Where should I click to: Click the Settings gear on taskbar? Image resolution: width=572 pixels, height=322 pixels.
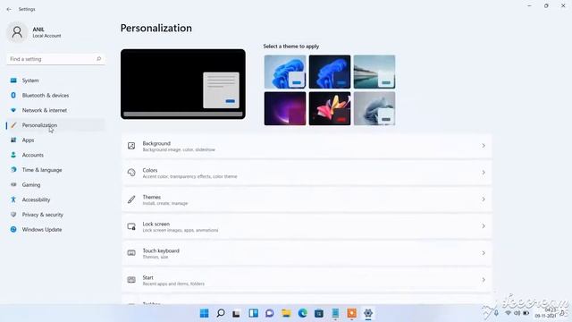[368, 313]
